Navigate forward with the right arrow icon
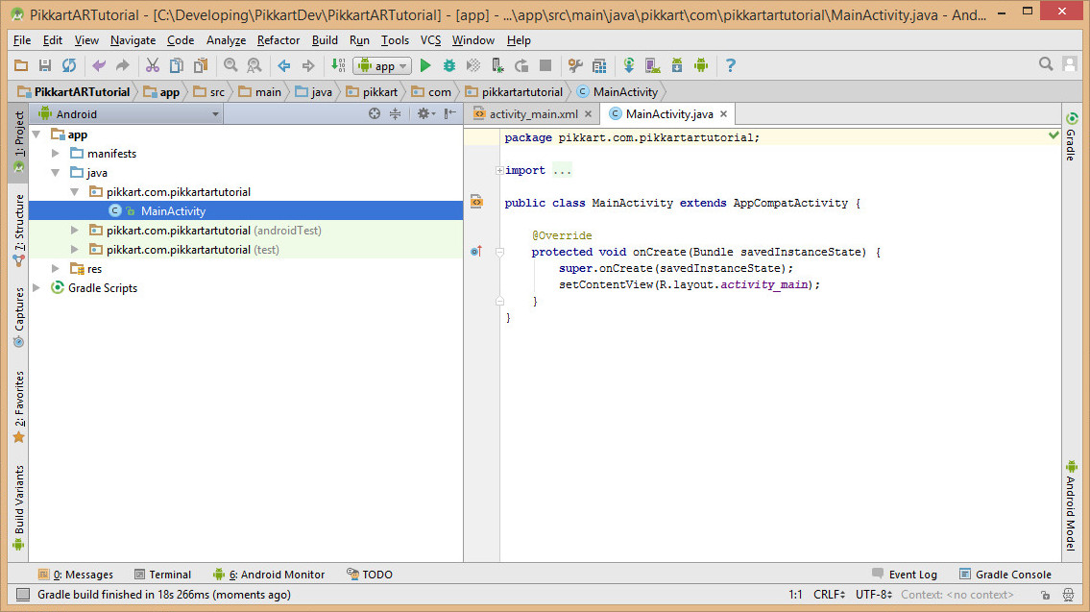Screen dimensions: 1090x612 coord(308,65)
